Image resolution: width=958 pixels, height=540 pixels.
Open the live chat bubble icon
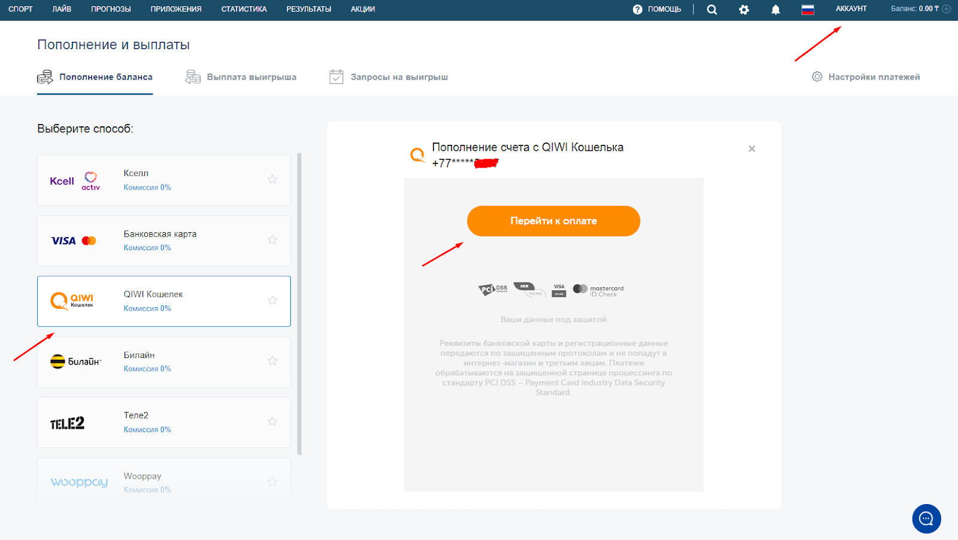tap(926, 518)
